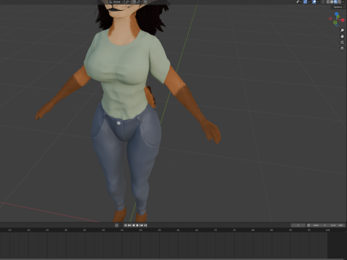Switch to solid viewport shading
Image resolution: width=347 pixels, height=260 pixels.
click(332, 1)
